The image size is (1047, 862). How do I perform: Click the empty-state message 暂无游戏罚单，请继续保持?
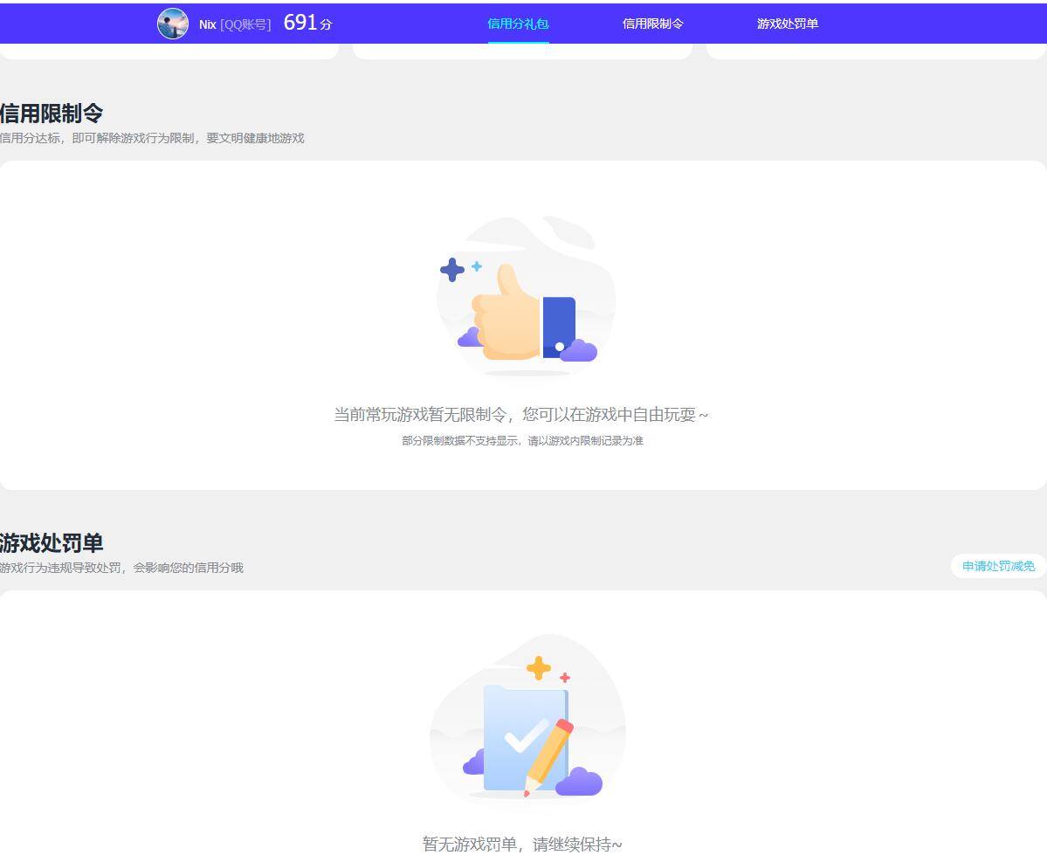click(522, 845)
